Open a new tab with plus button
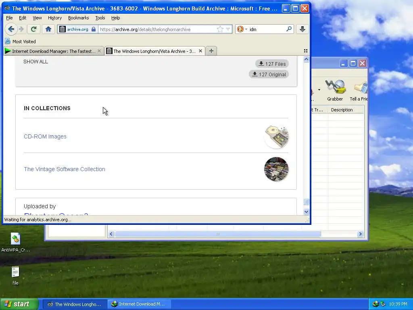Screen dimensions: 413x310 click(x=211, y=51)
